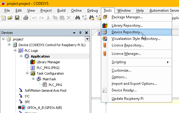The width and height of the screenshot is (179, 113).
Task: Click the CODESYS logo in title bar
Action: click(3, 4)
